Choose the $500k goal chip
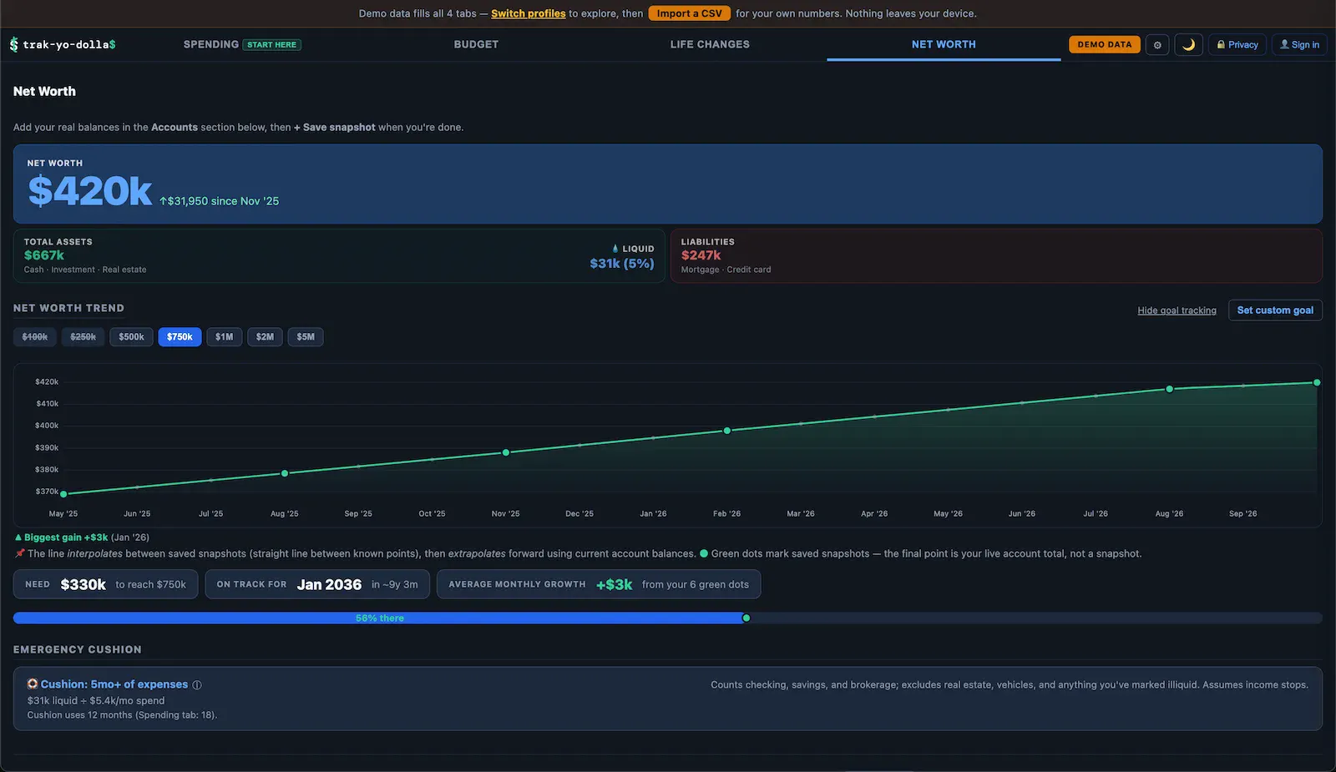Screen dimensions: 1336x772 [x=131, y=337]
